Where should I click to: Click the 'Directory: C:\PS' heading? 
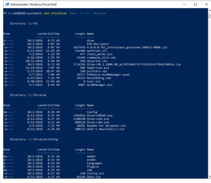(24, 23)
